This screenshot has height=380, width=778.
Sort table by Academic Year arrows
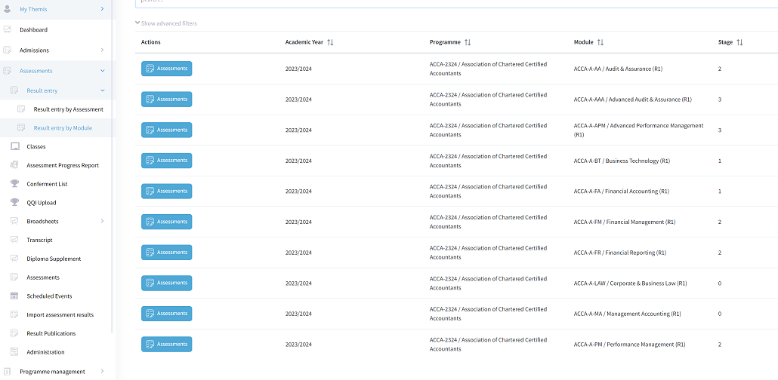coord(330,43)
